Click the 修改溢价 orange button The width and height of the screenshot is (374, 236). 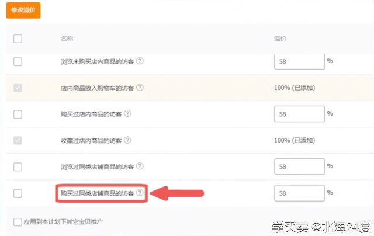point(23,11)
